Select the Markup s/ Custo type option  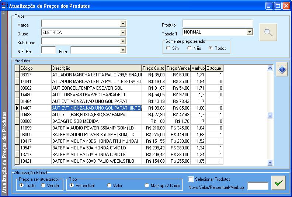click(x=147, y=186)
